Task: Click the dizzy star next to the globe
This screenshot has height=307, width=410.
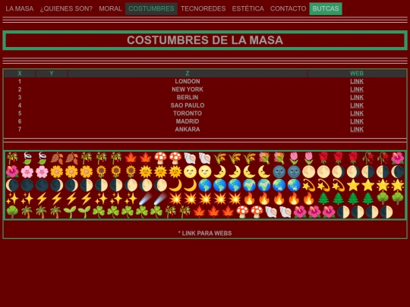Action: (x=309, y=185)
